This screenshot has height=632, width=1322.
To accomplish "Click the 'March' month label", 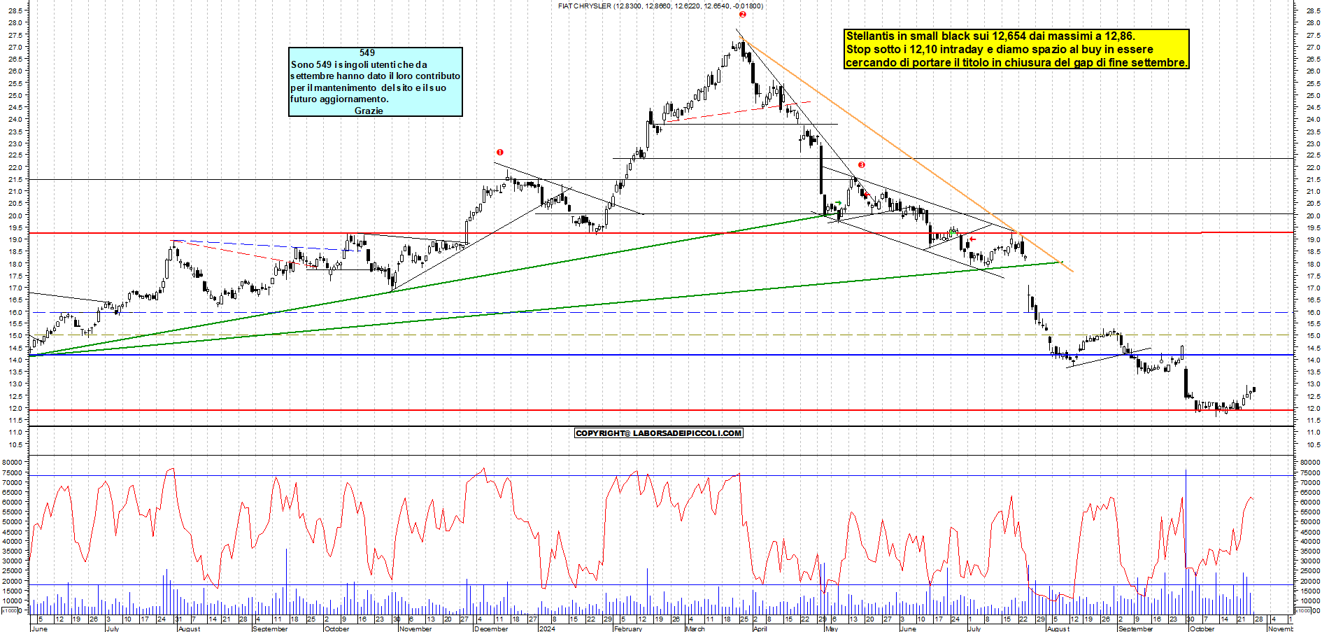I will click(x=695, y=629).
